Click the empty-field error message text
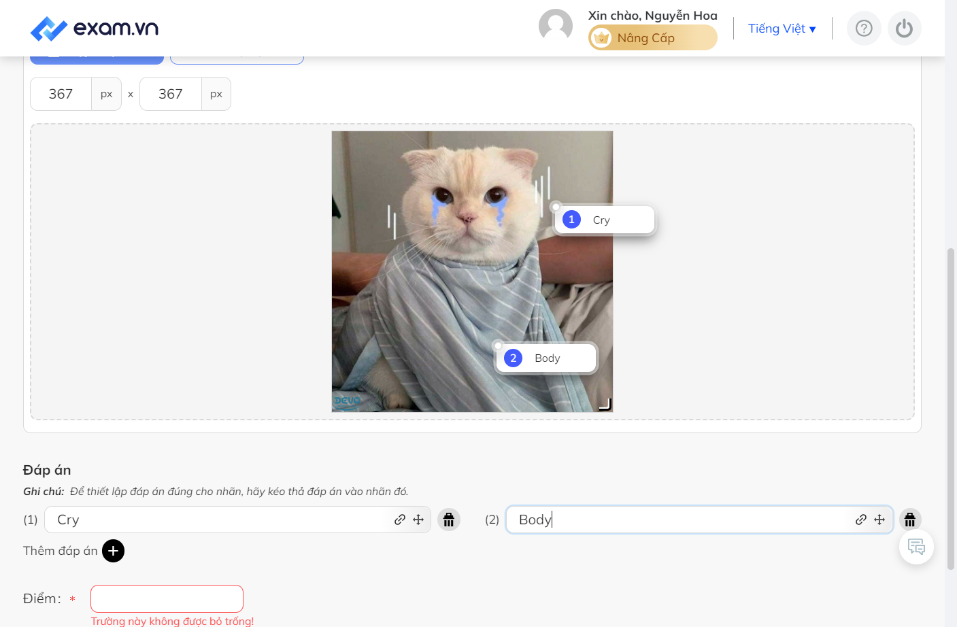The image size is (957, 627). pyautogui.click(x=172, y=621)
